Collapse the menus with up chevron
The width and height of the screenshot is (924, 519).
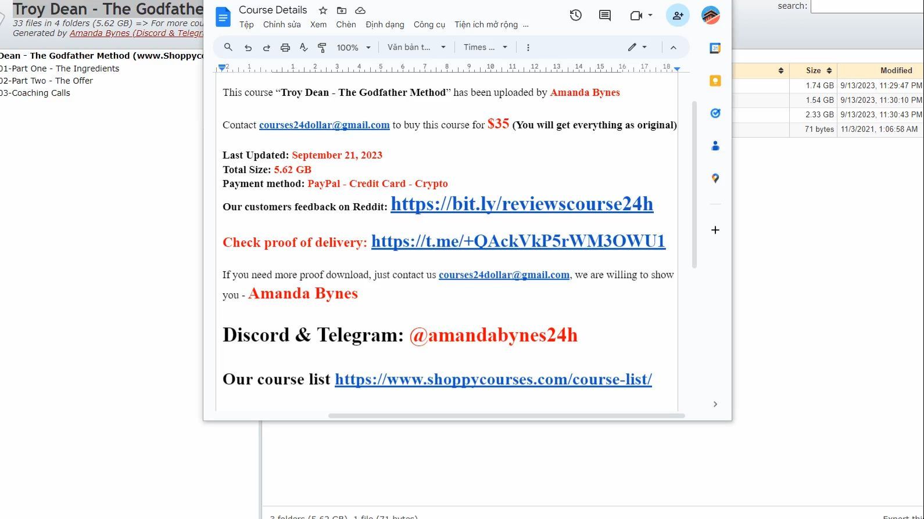(x=673, y=48)
